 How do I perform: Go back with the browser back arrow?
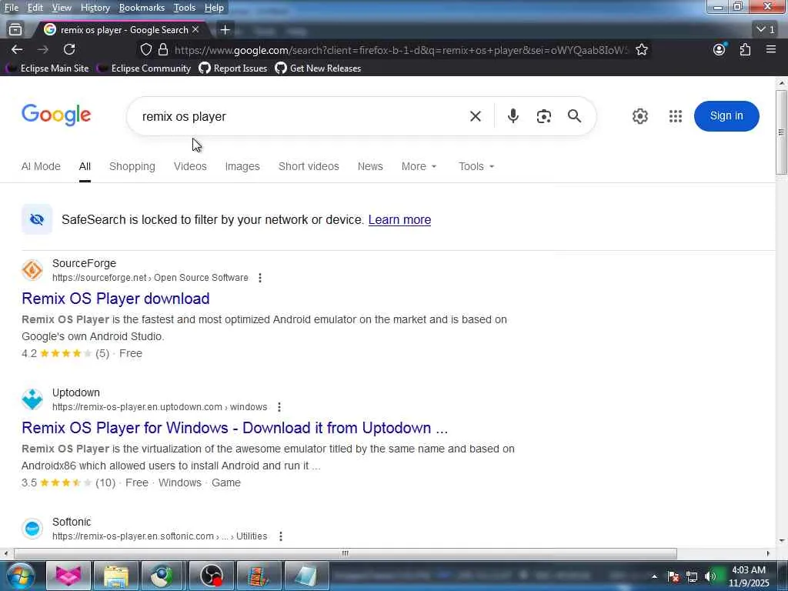coord(17,49)
